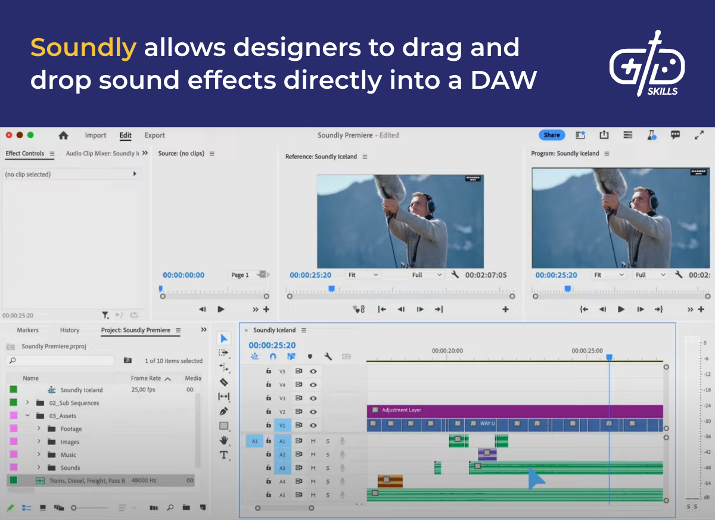Viewport: 715px width, 520px height.
Task: Solo audio track A3
Action: [327, 468]
